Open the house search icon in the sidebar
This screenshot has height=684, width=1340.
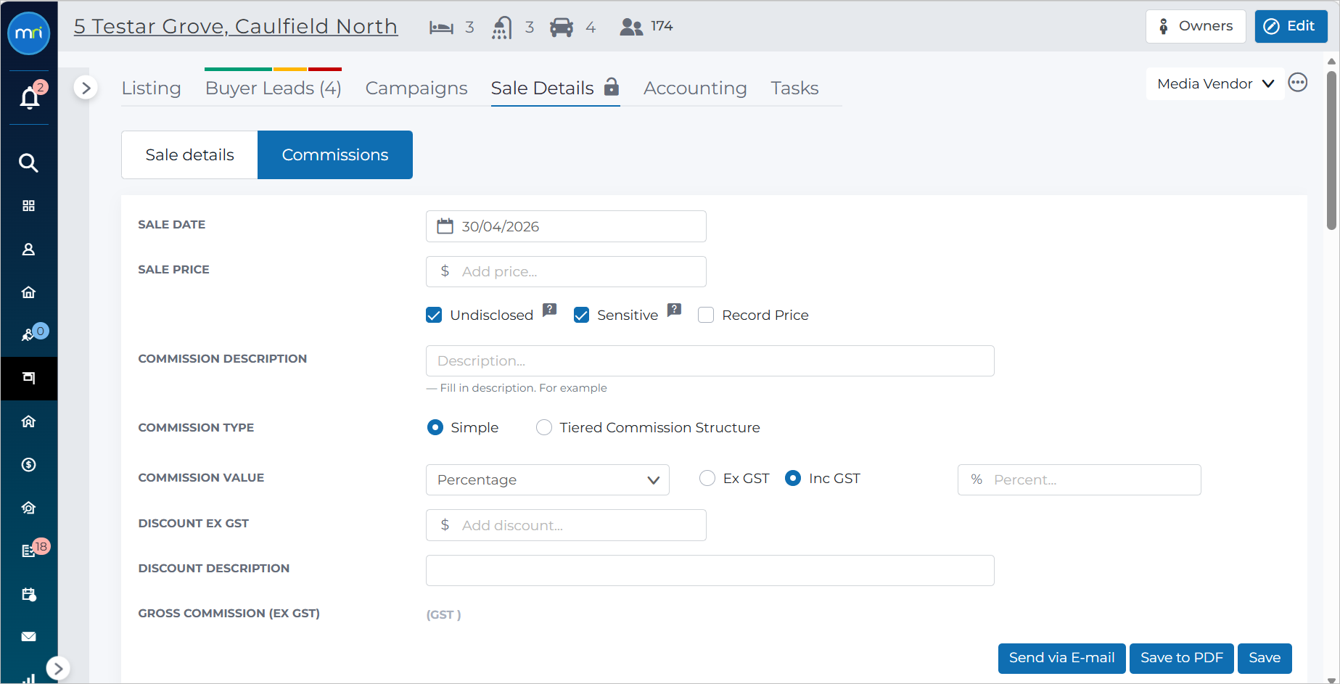click(28, 508)
